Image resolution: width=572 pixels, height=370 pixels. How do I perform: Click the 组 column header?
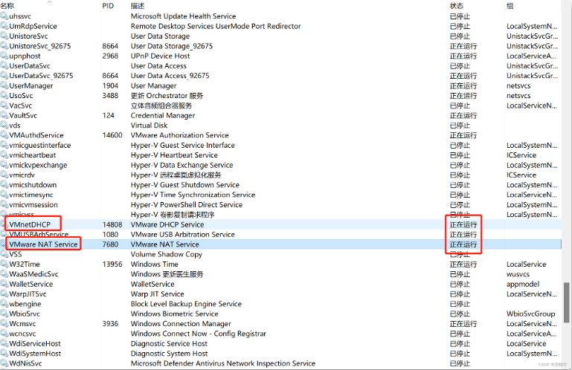click(510, 6)
